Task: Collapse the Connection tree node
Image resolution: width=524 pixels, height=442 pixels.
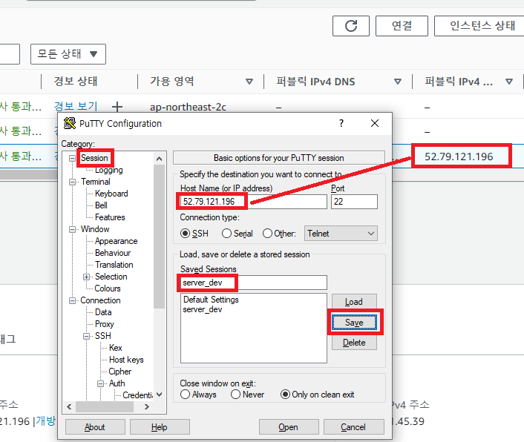Action: pyautogui.click(x=72, y=300)
